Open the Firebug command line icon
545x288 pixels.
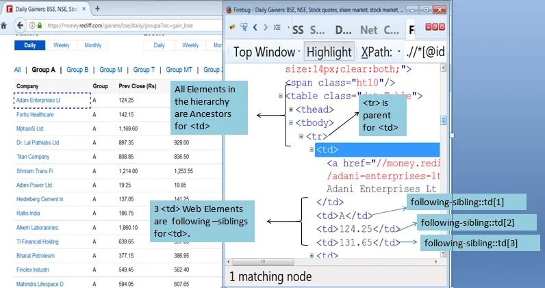277,27
